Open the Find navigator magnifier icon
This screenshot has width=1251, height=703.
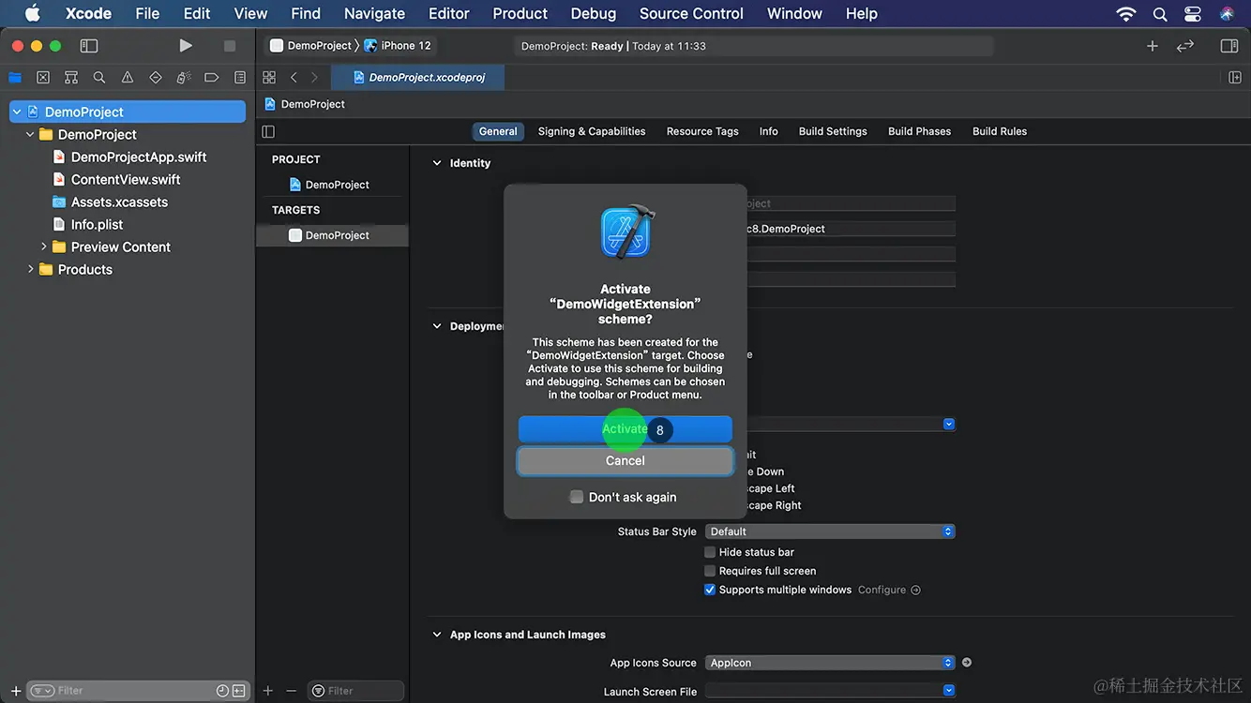(x=99, y=78)
